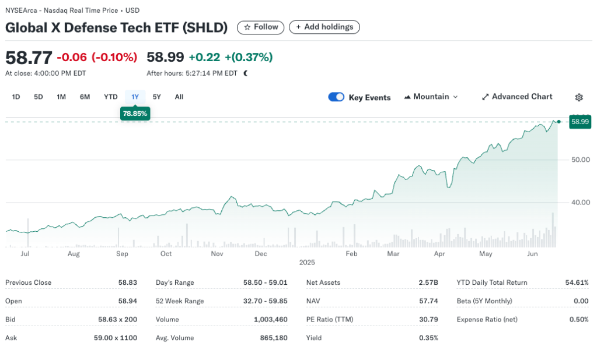Show the YTD chart range
Image resolution: width=597 pixels, height=350 pixels.
(x=111, y=97)
